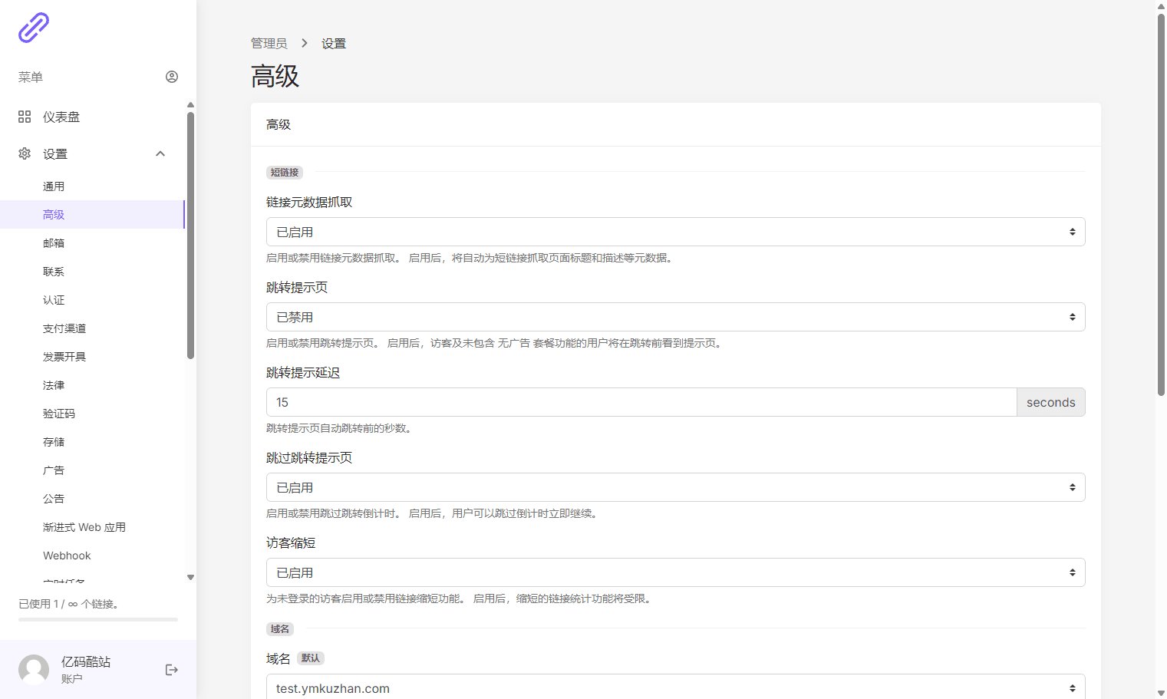The image size is (1167, 699).
Task: Click the 默认 badge next to 域名
Action: [311, 658]
